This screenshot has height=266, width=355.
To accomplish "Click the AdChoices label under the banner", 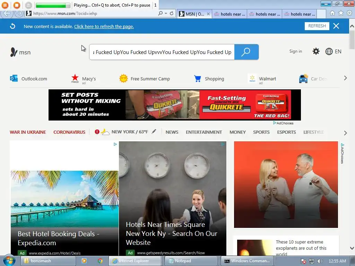I will point(283,123).
